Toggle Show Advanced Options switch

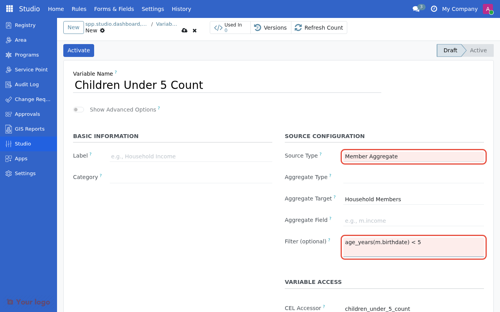tap(79, 110)
